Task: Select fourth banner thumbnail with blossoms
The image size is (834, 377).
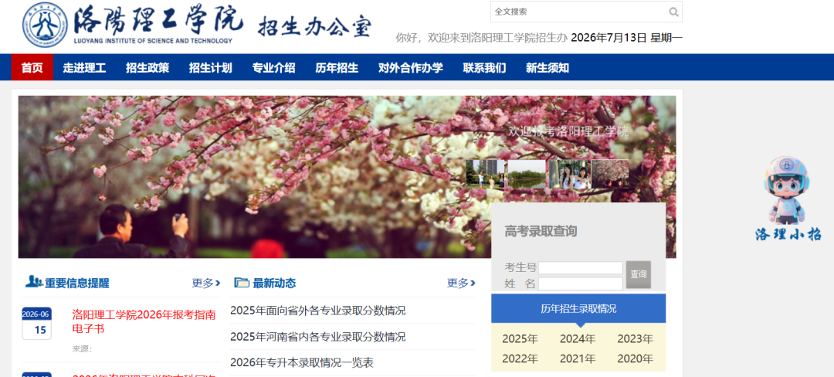Action: point(610,174)
